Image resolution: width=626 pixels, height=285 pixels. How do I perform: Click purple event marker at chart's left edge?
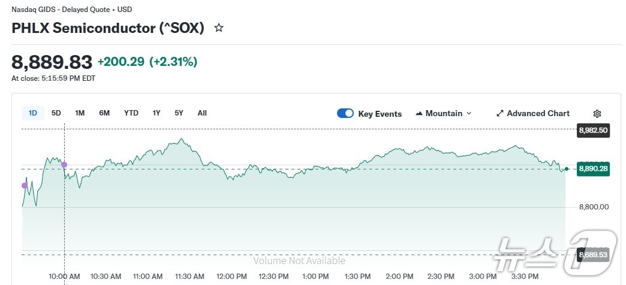[24, 186]
